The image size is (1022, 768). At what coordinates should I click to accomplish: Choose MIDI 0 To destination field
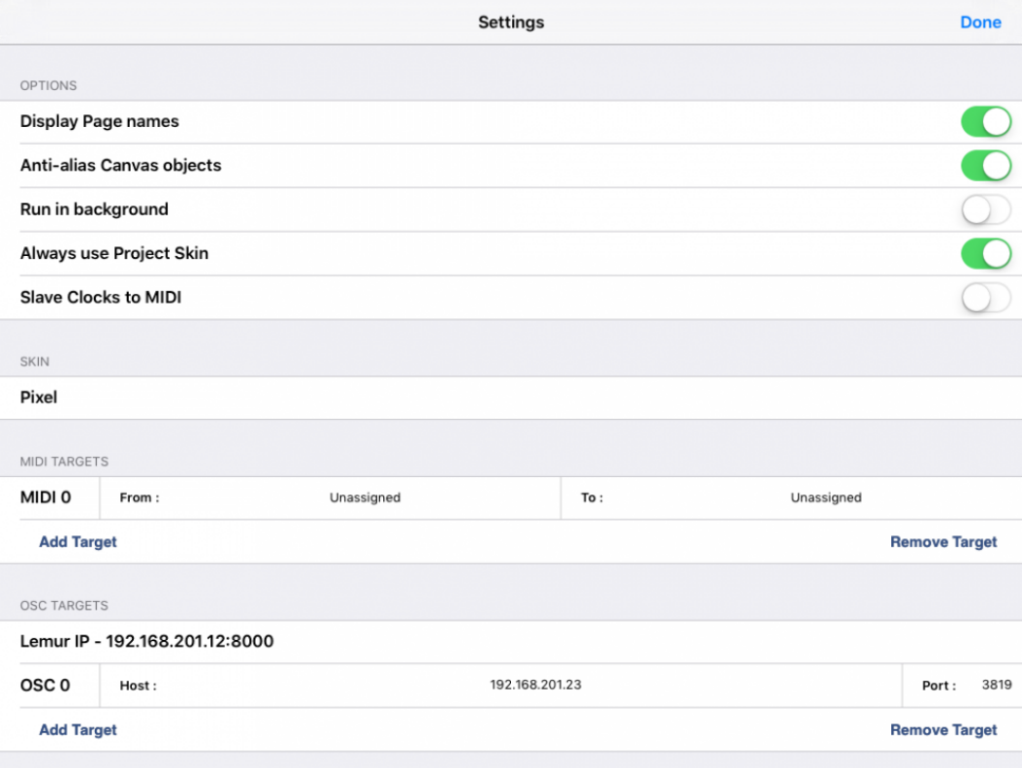tap(825, 497)
